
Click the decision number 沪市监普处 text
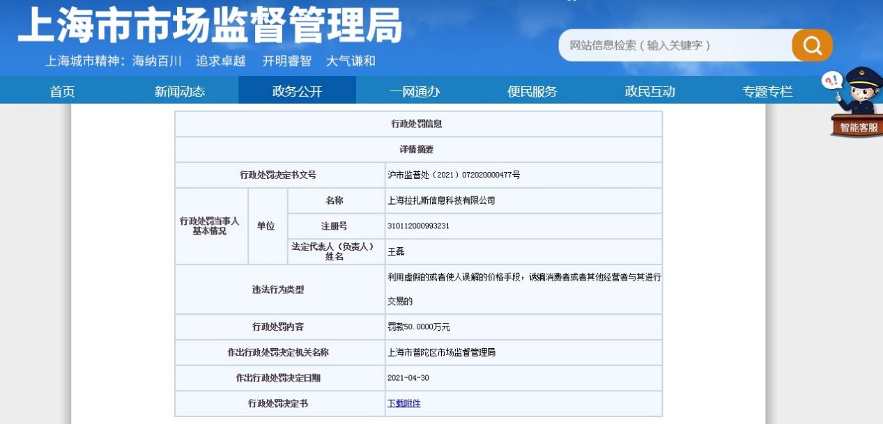(454, 175)
